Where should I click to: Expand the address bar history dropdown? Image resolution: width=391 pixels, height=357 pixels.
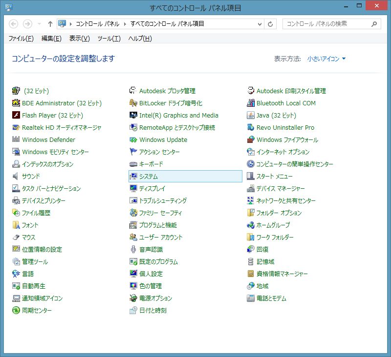click(x=260, y=24)
